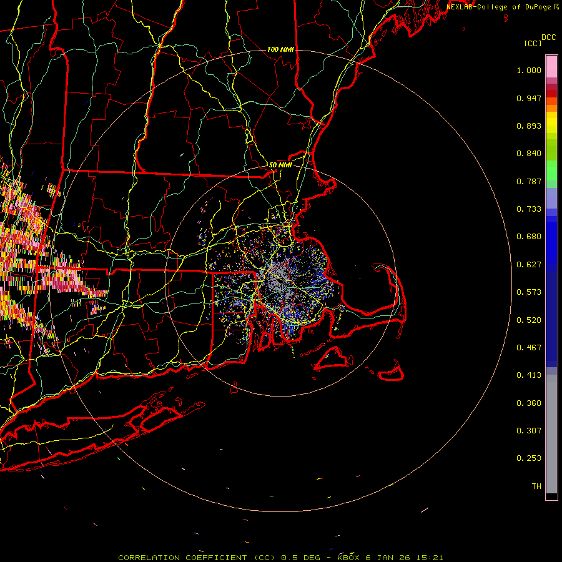The height and width of the screenshot is (562, 562).
Task: Click the 0.413 legend value
Action: (529, 375)
